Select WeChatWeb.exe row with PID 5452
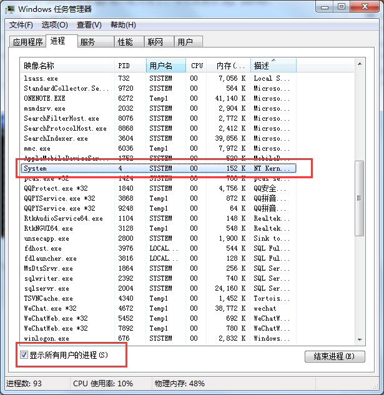This screenshot has height=395, width=384. click(159, 318)
